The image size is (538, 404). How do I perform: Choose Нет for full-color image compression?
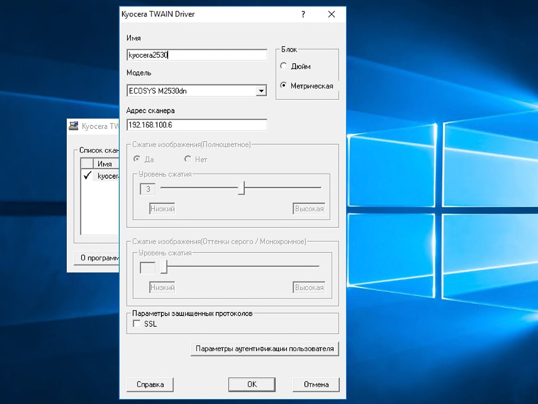point(188,159)
